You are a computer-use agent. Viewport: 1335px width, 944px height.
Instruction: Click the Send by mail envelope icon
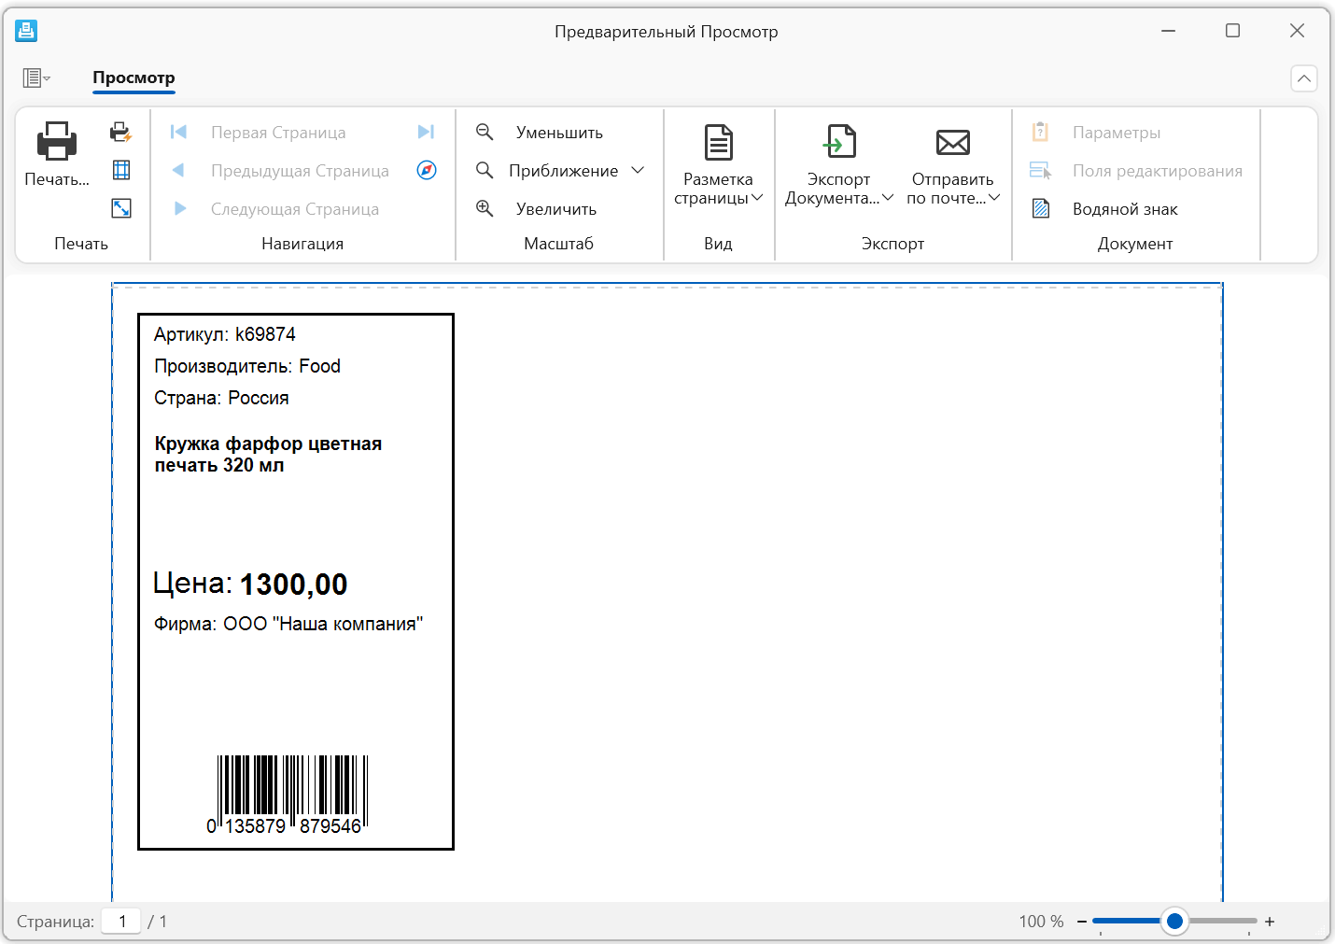pos(953,142)
